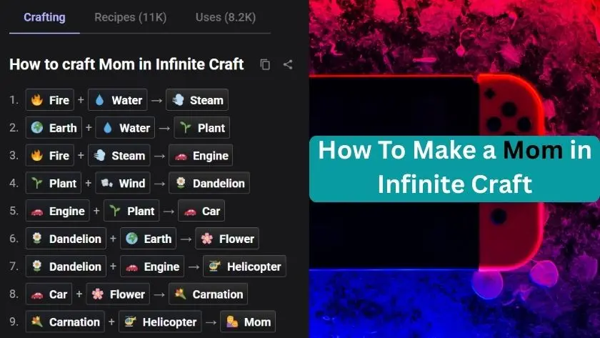Select Water element in step 1
The image size is (600, 338).
[117, 100]
